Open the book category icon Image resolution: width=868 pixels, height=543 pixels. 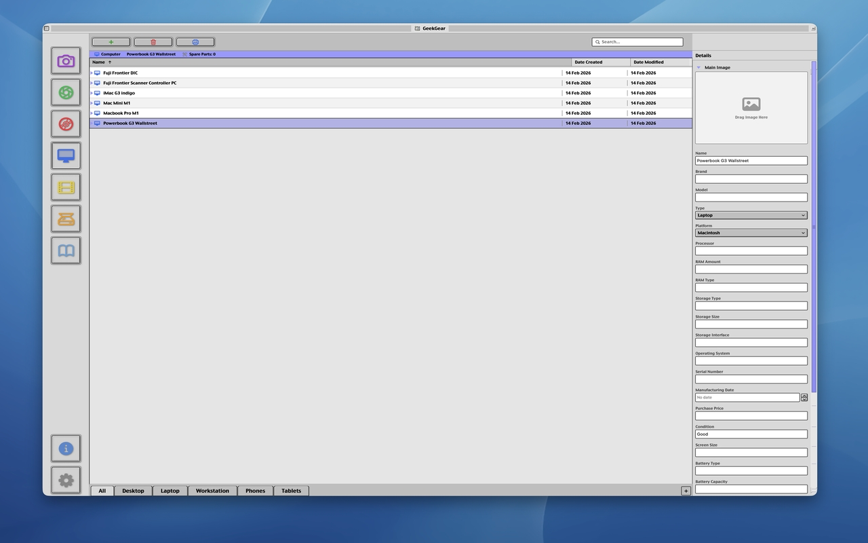(x=66, y=250)
